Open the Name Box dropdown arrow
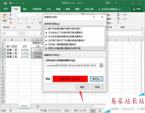The width and height of the screenshot is (145, 113). click(x=18, y=33)
